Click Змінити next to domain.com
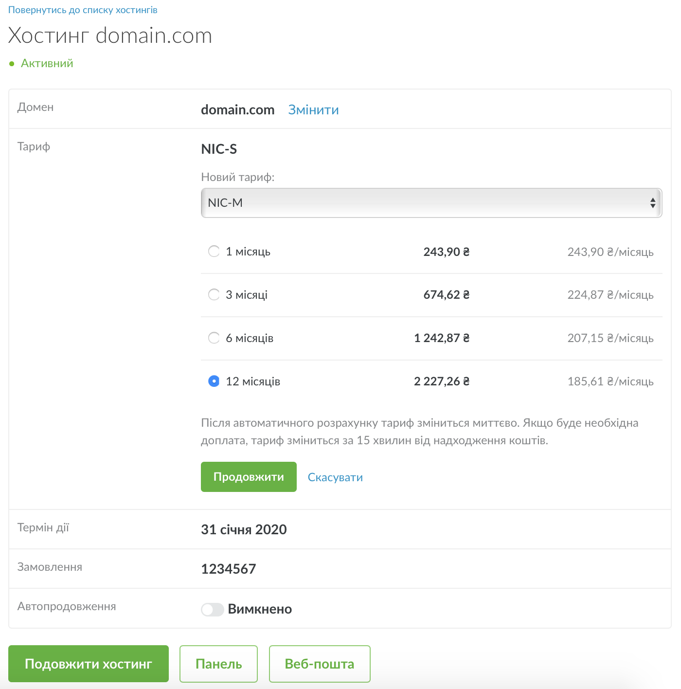Viewport: 681px width, 689px height. point(313,110)
